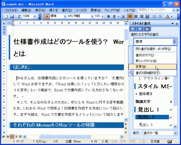Open the ウィンドウ(W) menu
The height and width of the screenshot is (145, 181).
click(x=112, y=11)
